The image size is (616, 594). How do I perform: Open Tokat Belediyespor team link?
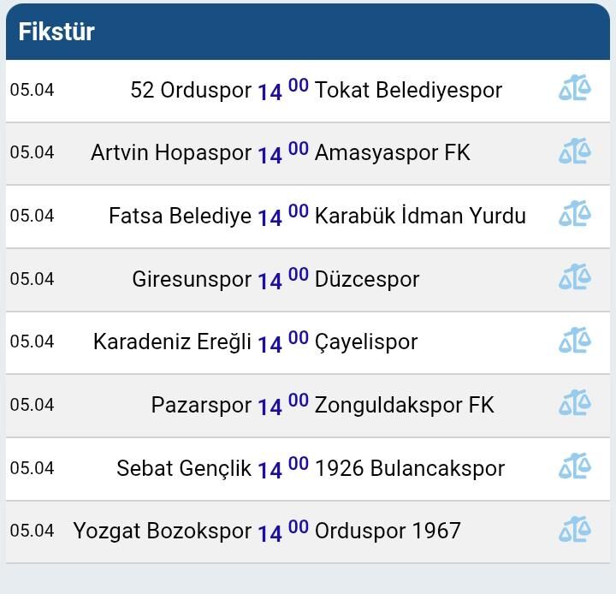click(x=408, y=90)
